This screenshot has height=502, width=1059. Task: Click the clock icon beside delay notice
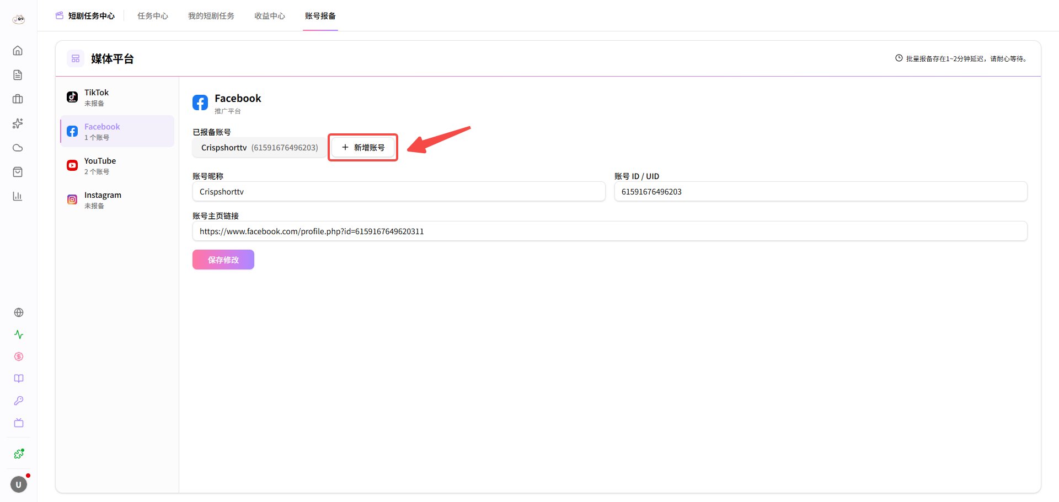(899, 58)
